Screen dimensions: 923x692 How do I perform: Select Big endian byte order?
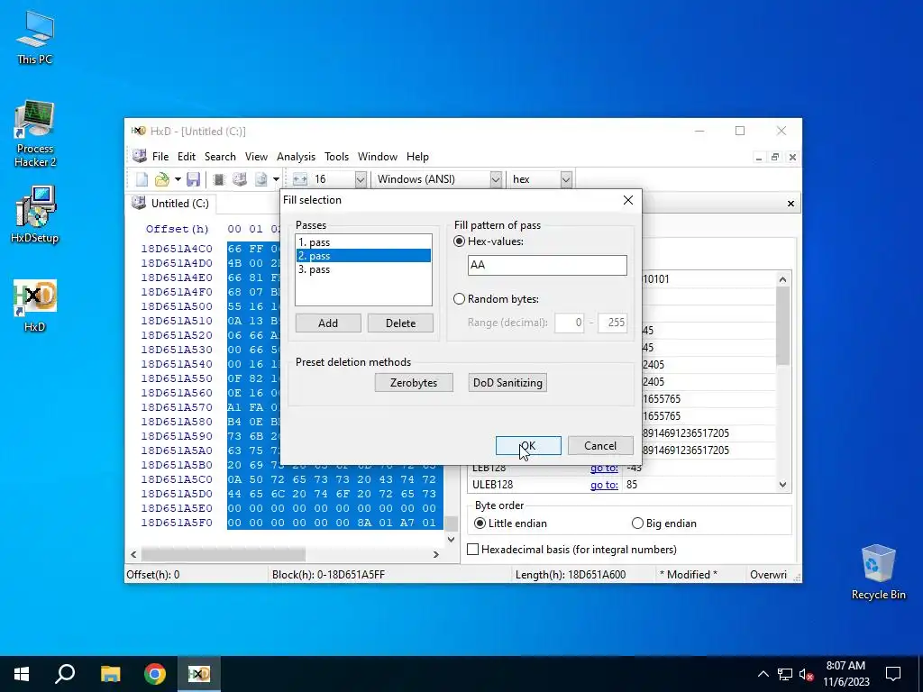click(637, 524)
